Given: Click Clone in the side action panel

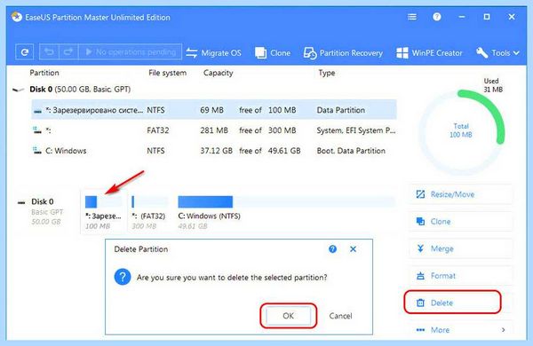Looking at the screenshot, I should pyautogui.click(x=460, y=222).
